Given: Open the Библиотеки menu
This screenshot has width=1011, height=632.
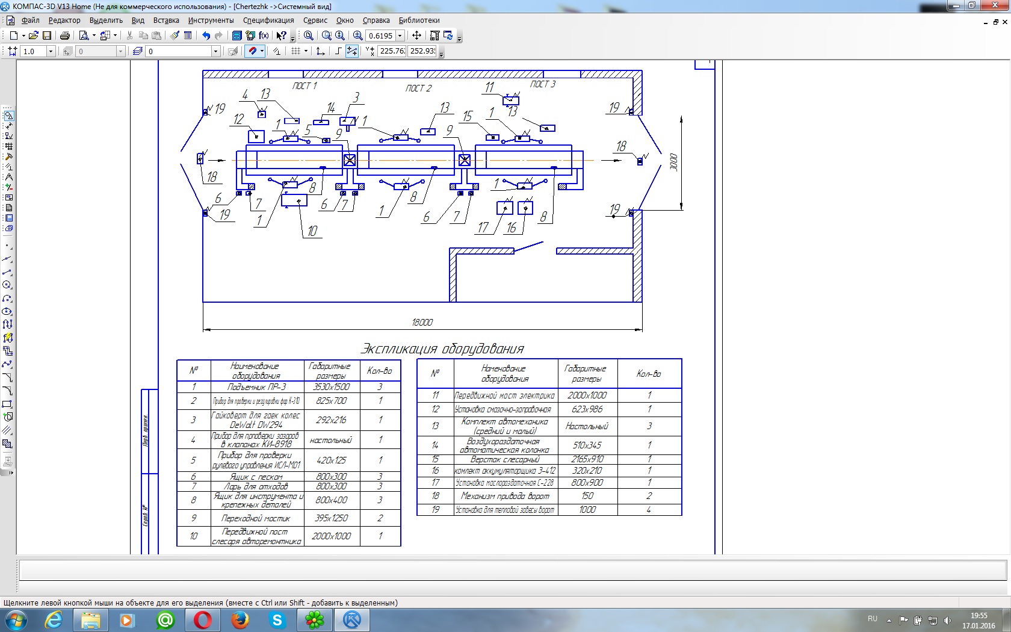Looking at the screenshot, I should [419, 20].
